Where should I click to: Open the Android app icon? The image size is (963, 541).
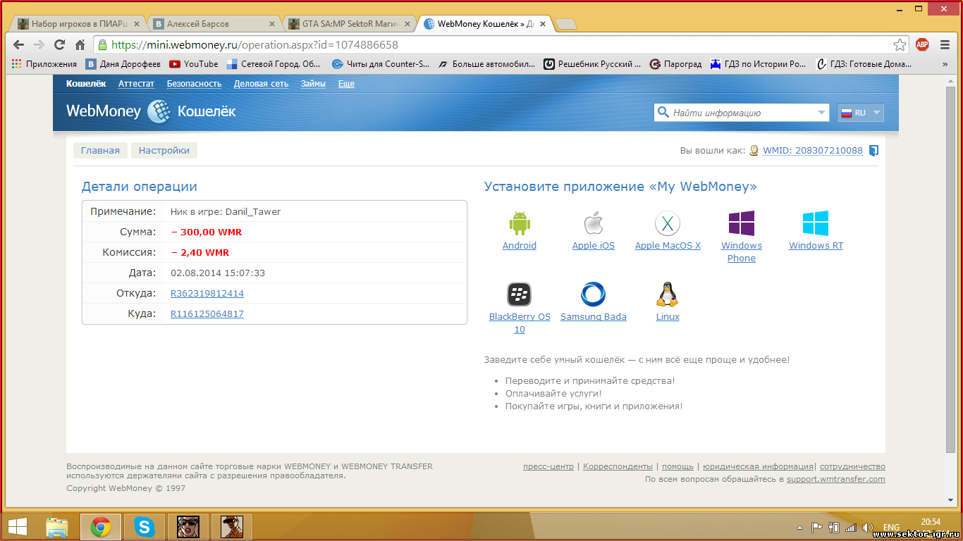pyautogui.click(x=520, y=223)
